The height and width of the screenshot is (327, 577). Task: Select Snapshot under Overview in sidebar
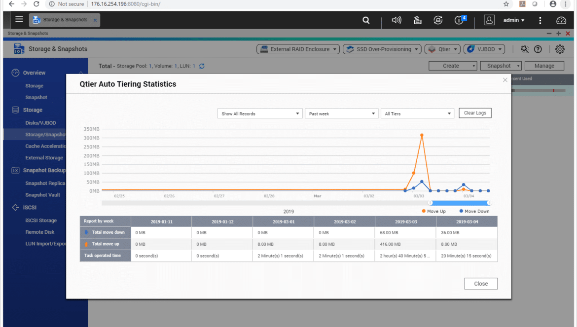[36, 98]
